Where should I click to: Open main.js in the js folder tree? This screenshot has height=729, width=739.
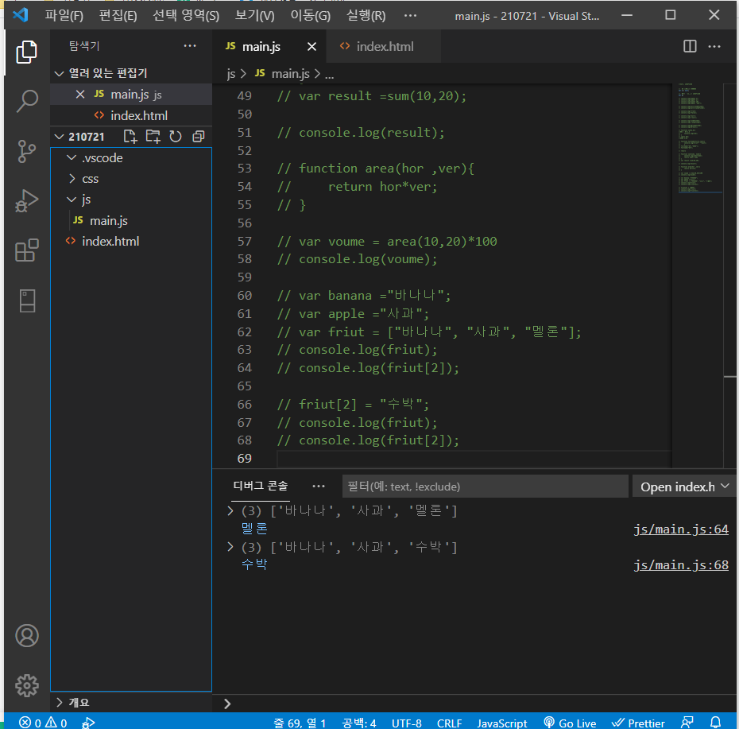tap(108, 221)
